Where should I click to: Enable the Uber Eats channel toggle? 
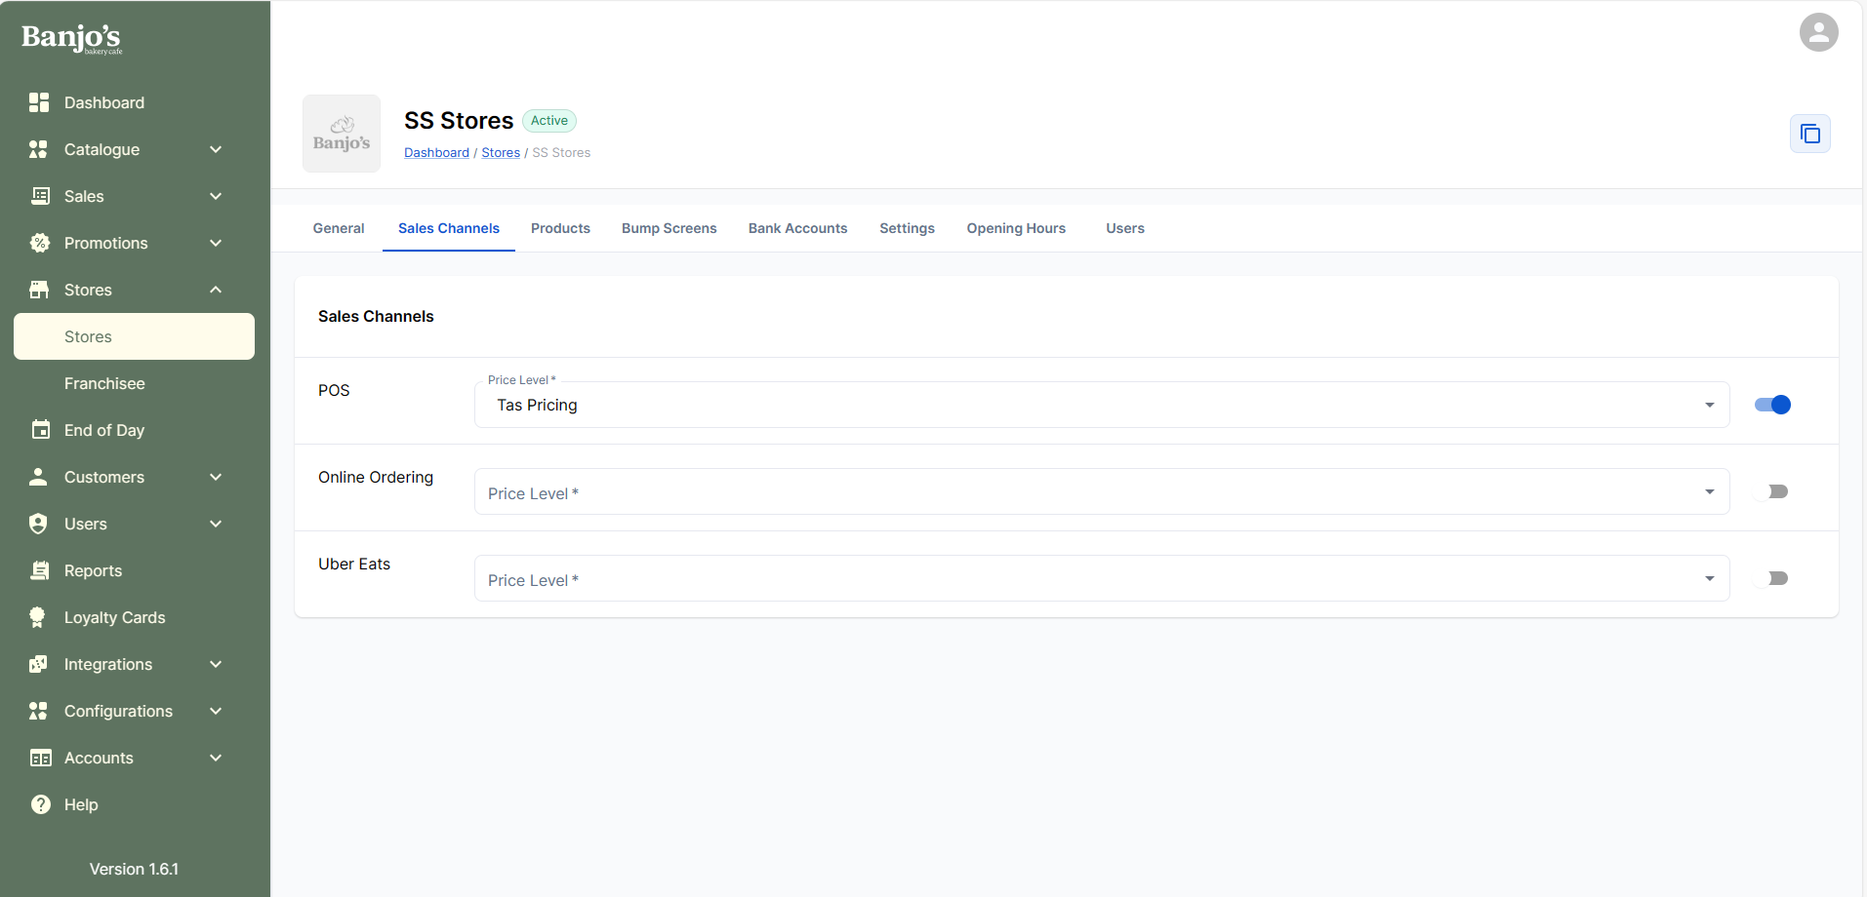pyautogui.click(x=1772, y=578)
